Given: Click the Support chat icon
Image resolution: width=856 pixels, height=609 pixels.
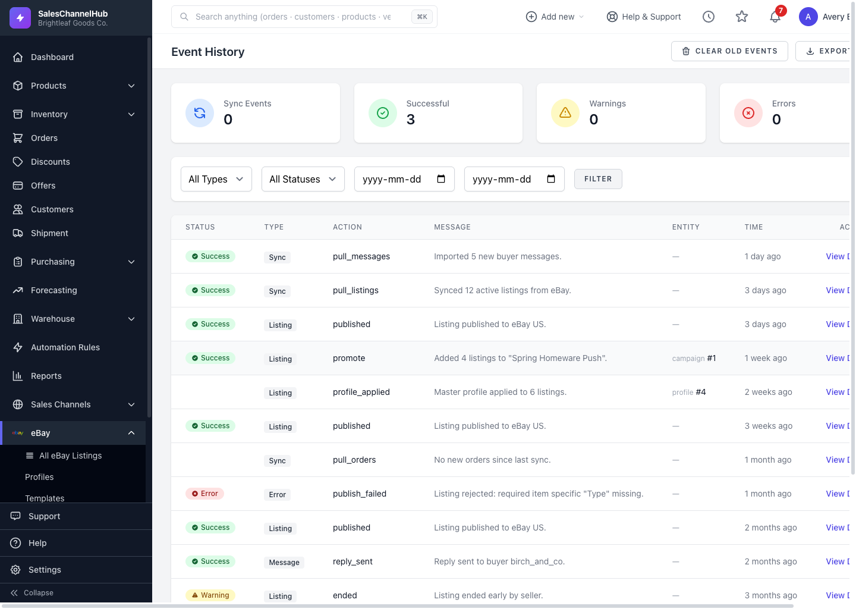Looking at the screenshot, I should click(x=15, y=516).
